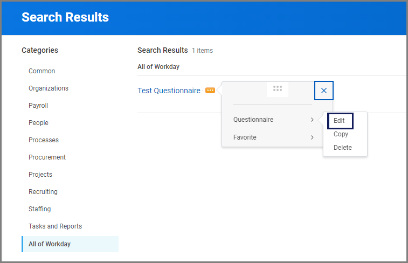Filter by the Projects category
This screenshot has width=408, height=263.
pyautogui.click(x=40, y=175)
